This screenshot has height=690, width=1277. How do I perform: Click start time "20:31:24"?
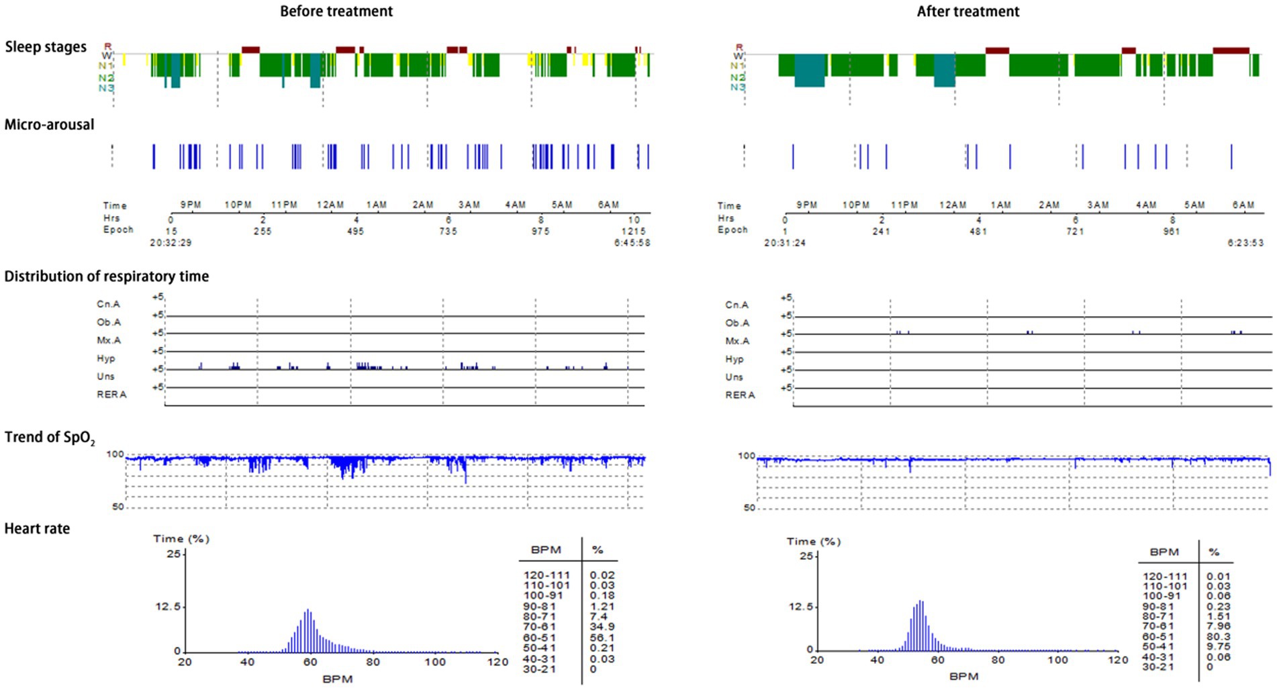click(x=785, y=242)
